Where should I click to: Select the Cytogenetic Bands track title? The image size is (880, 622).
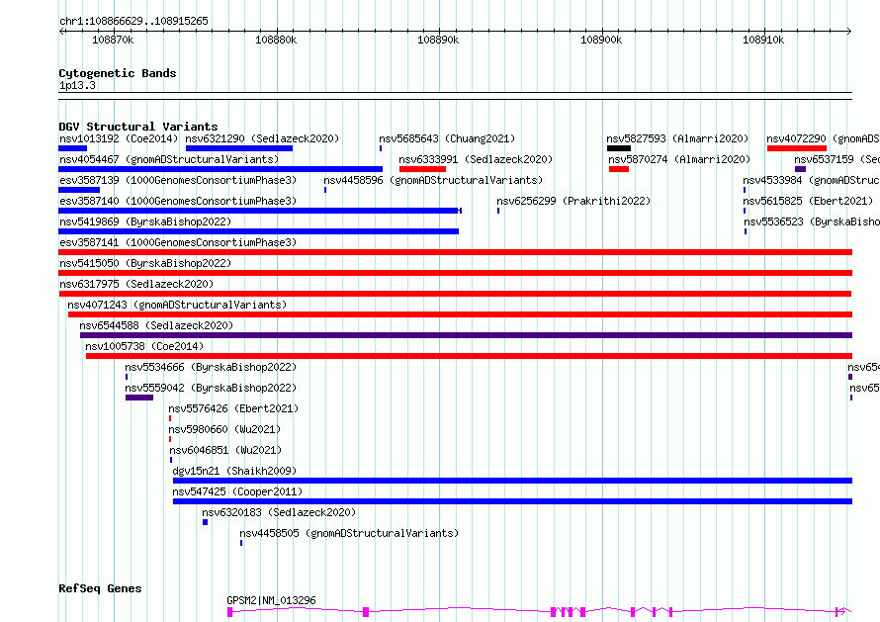118,73
